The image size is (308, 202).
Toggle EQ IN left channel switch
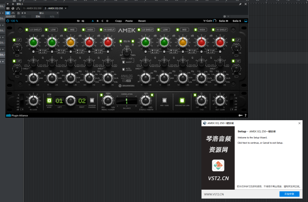[121, 41]
